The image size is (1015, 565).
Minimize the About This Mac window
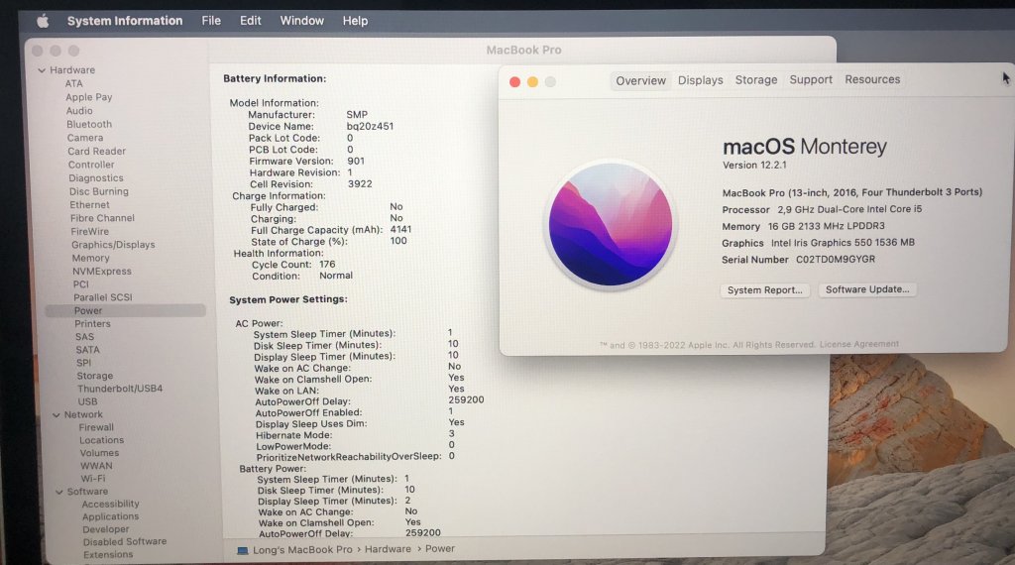click(532, 82)
